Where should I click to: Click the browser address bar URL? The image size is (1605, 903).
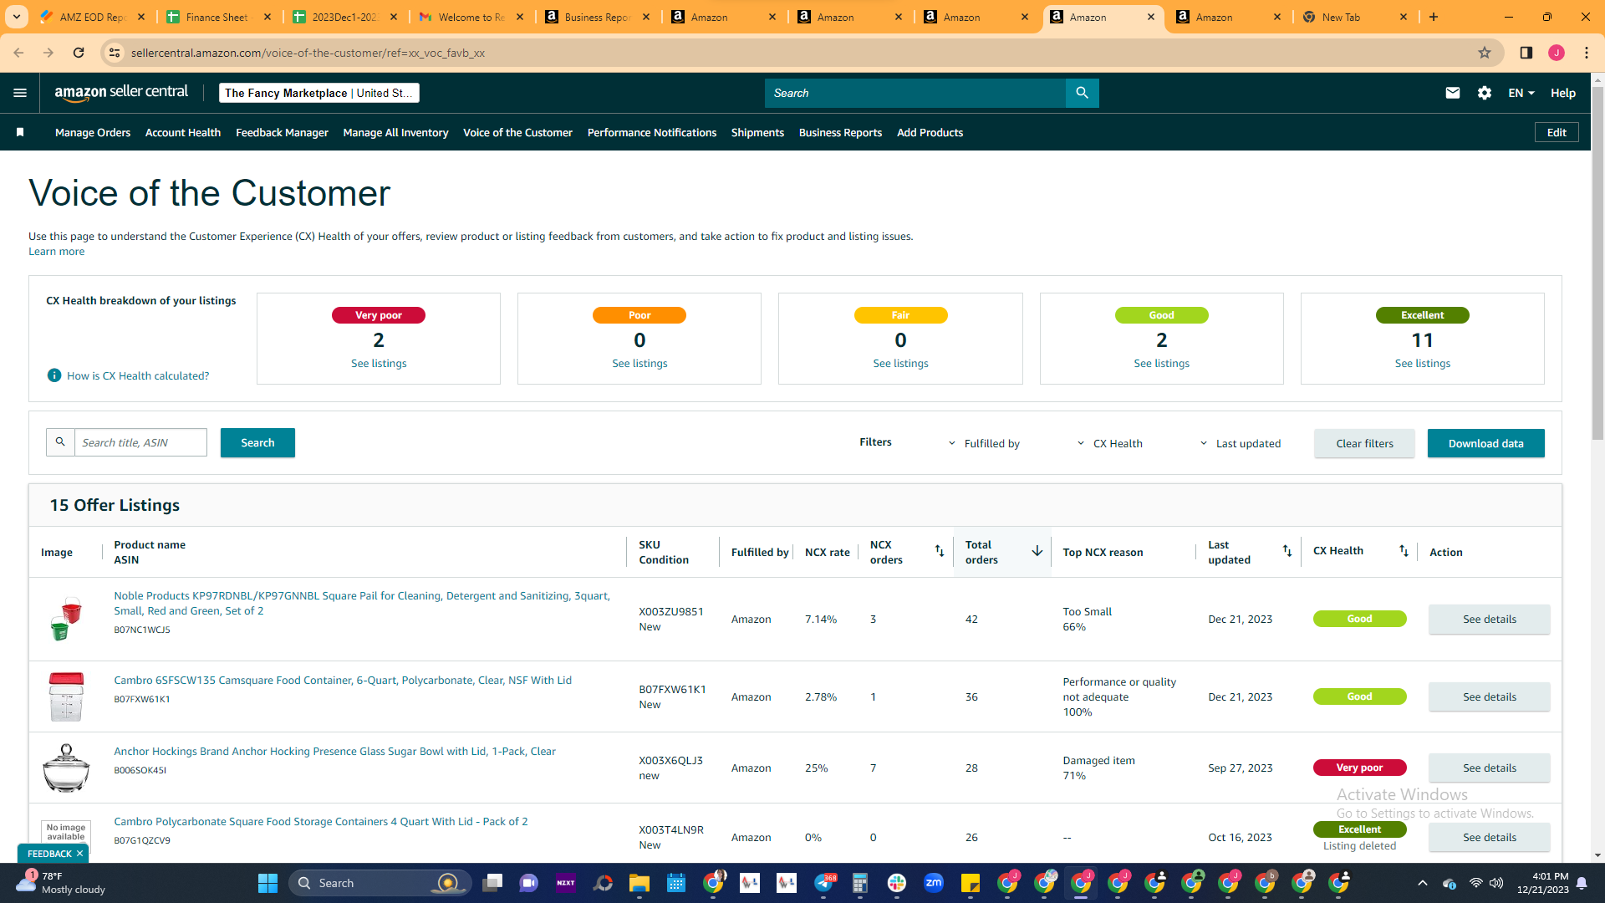click(x=308, y=53)
